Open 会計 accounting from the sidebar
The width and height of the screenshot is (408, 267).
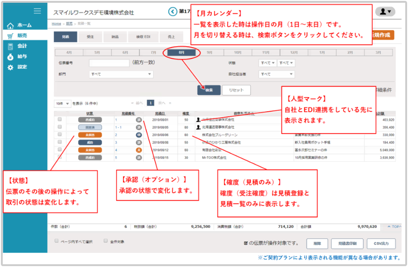(x=11, y=46)
